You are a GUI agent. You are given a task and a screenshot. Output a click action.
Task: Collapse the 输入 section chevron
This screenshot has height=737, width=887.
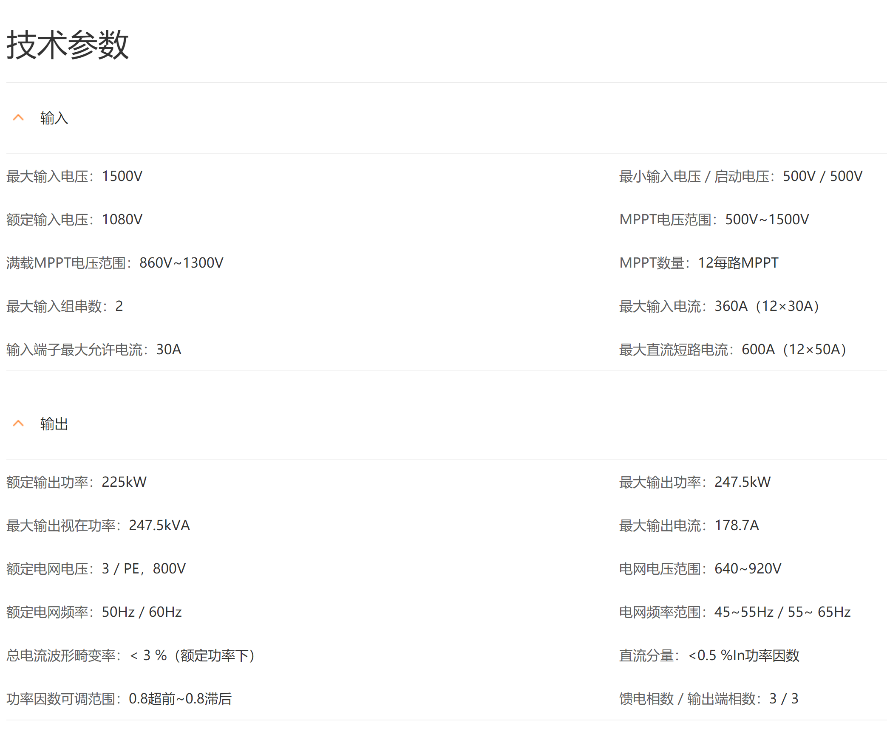18,118
